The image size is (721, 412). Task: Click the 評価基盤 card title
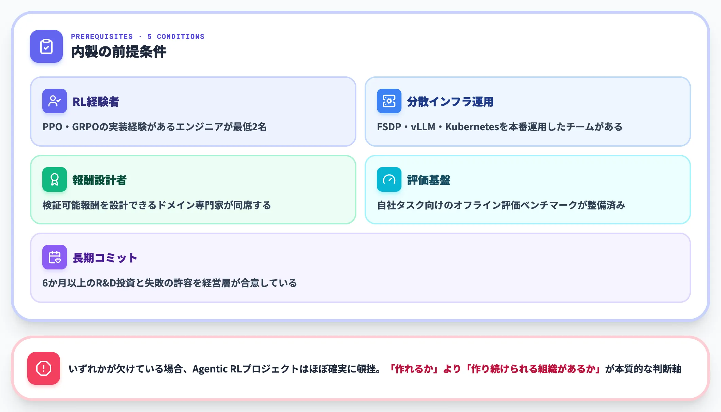coord(429,180)
